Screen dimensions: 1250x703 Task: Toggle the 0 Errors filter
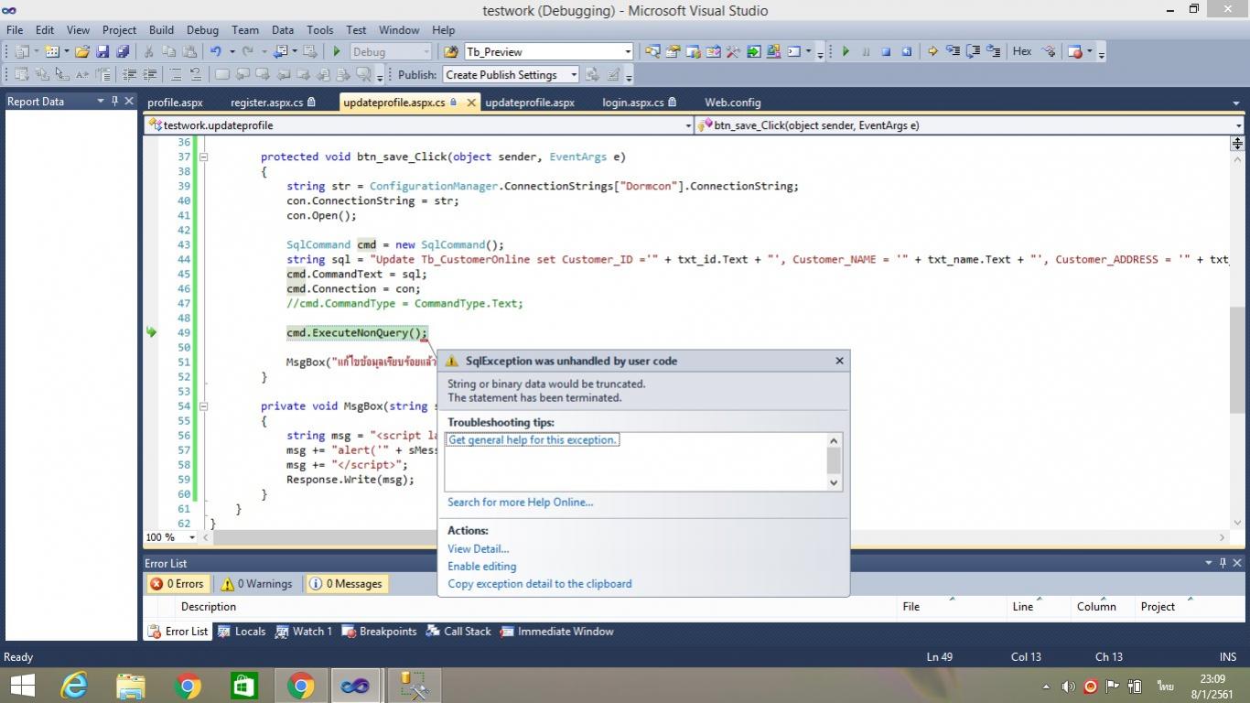178,584
